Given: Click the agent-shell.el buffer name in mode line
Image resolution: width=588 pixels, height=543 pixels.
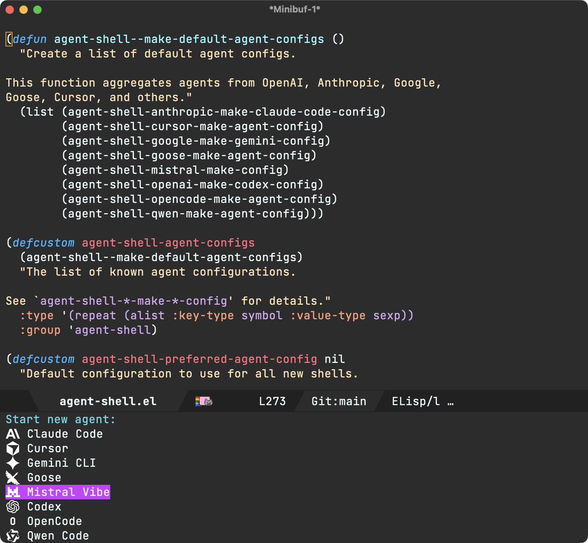Looking at the screenshot, I should click(x=108, y=401).
